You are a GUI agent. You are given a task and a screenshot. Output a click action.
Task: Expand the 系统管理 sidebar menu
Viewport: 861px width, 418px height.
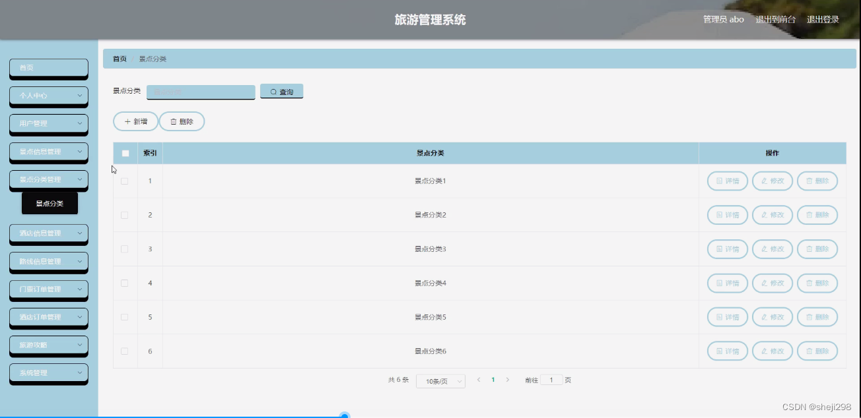(48, 373)
